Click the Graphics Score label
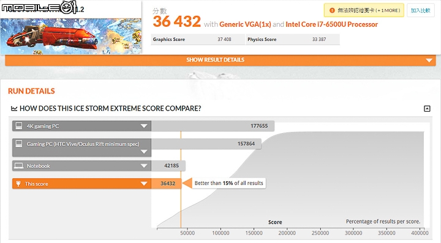The image size is (441, 243). 169,40
